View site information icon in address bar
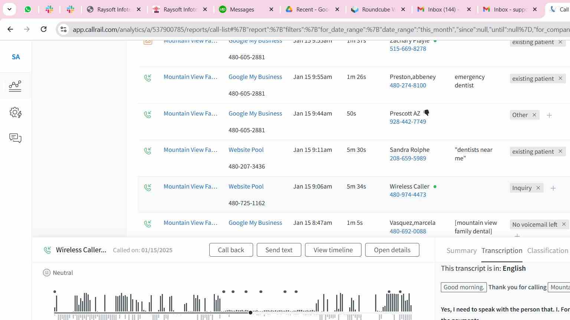This screenshot has width=570, height=320. (63, 29)
